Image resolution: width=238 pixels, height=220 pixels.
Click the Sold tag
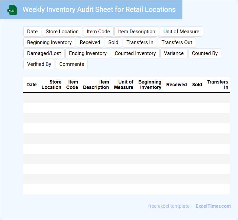(113, 42)
